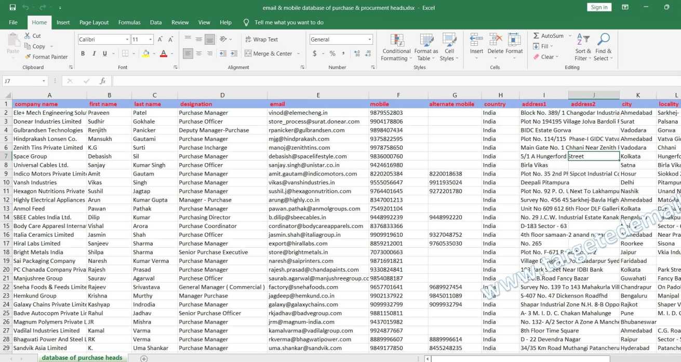
Task: Select the 'database of purchase heads' sheet tab
Action: click(82, 358)
